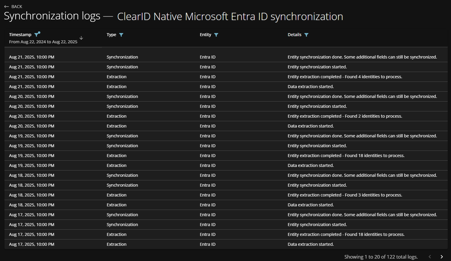Open the Details column filter
The height and width of the screenshot is (261, 451).
306,35
